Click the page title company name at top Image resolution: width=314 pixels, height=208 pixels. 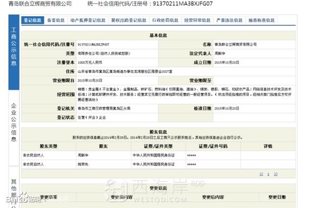[40, 4]
